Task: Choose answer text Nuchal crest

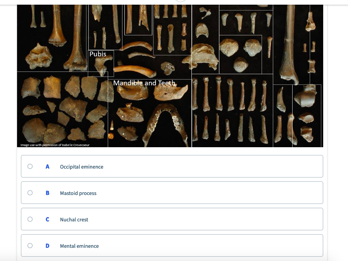Action: 74,219
